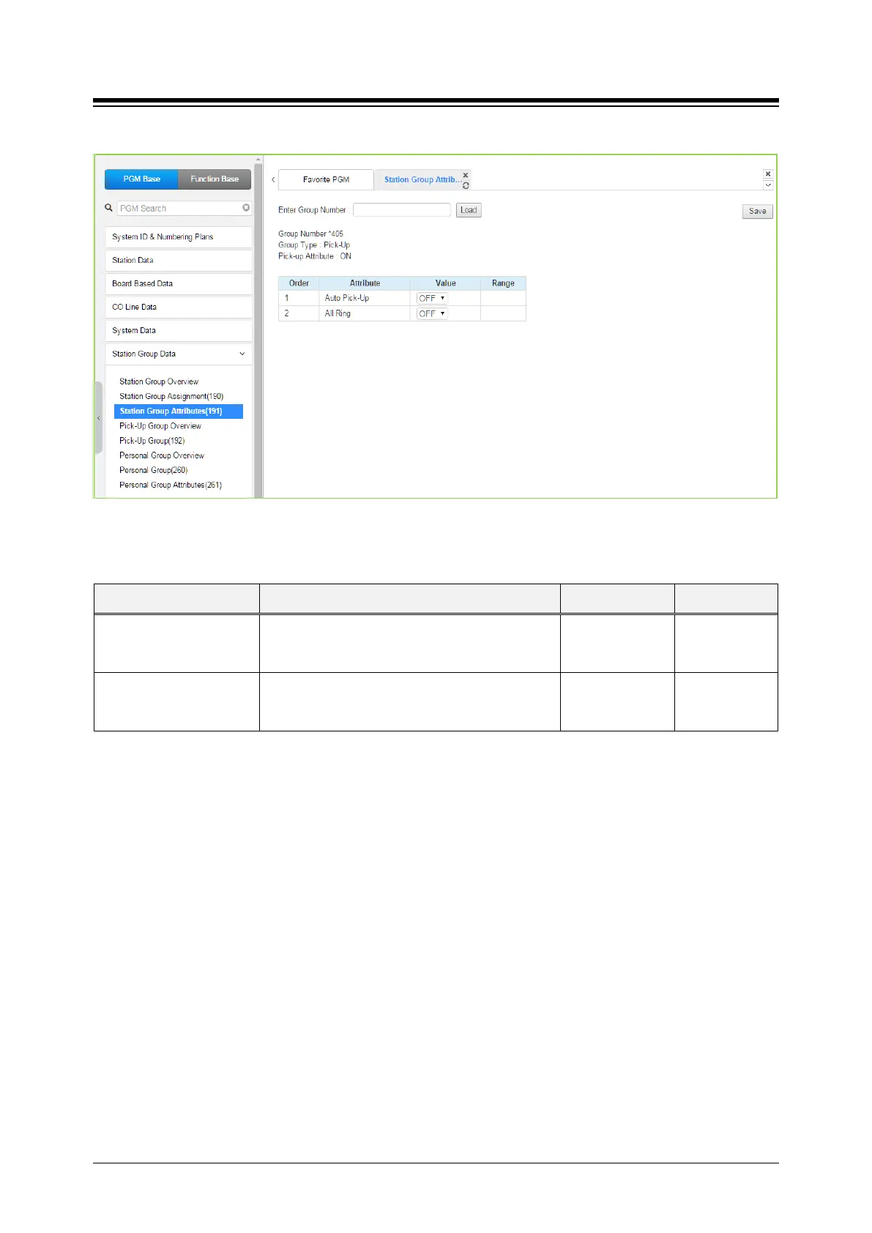Switch to PGM Base mode
Image resolution: width=872 pixels, height=1233 pixels.
(141, 179)
